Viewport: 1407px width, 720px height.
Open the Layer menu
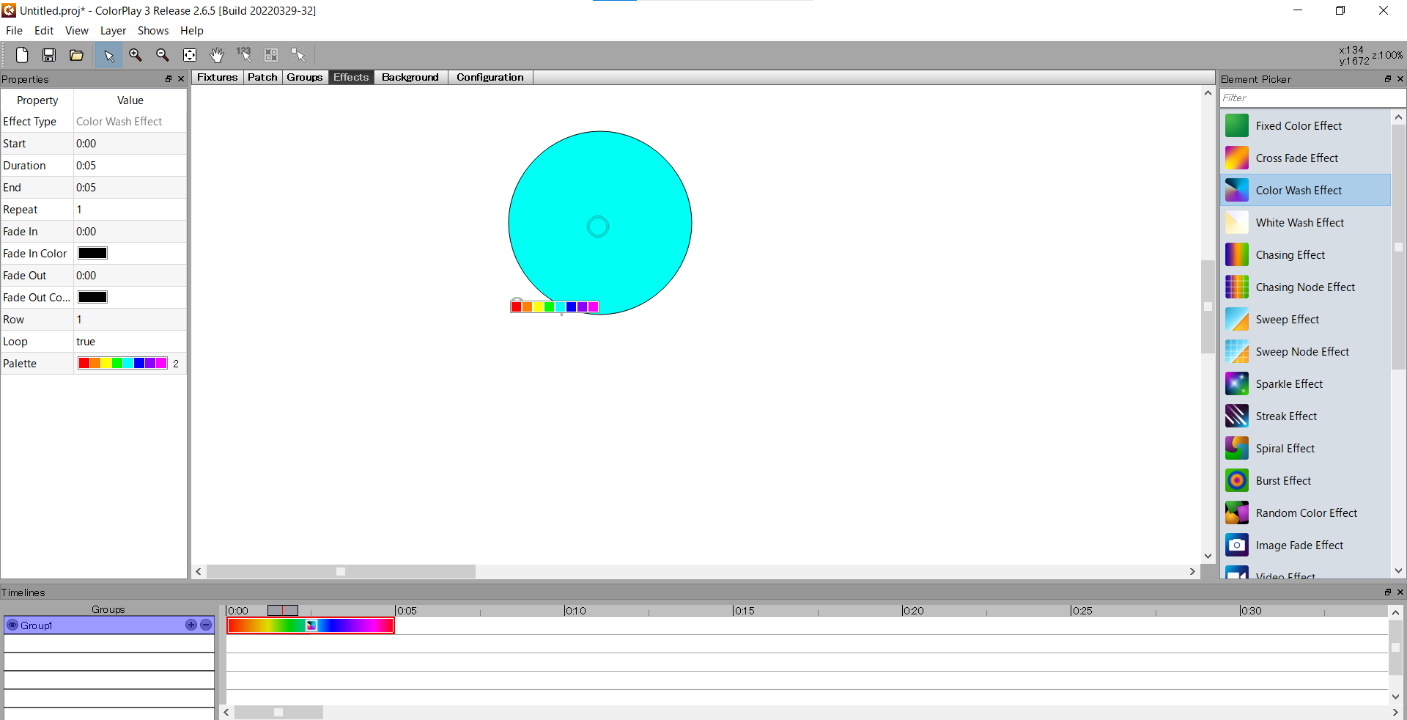click(113, 31)
